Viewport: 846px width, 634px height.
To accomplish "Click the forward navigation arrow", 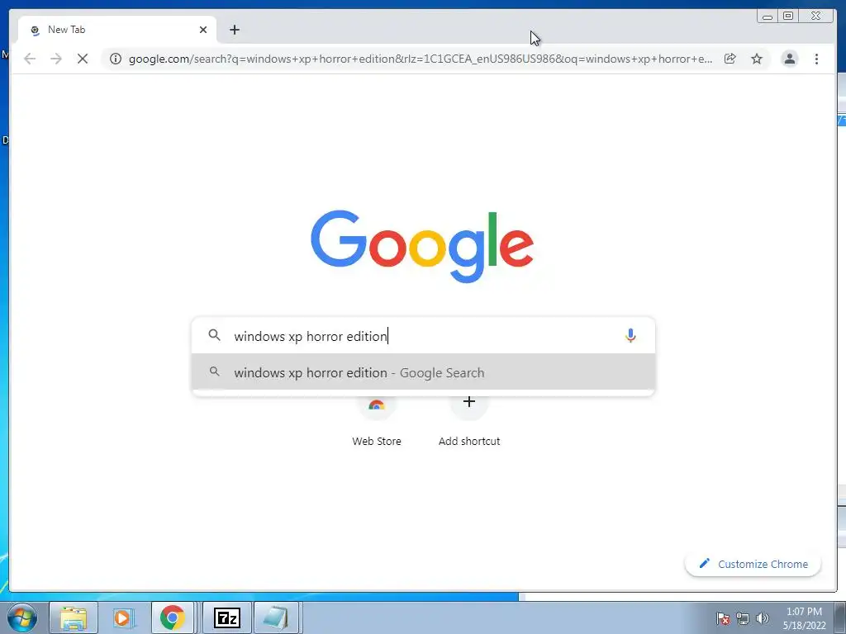I will (x=56, y=59).
